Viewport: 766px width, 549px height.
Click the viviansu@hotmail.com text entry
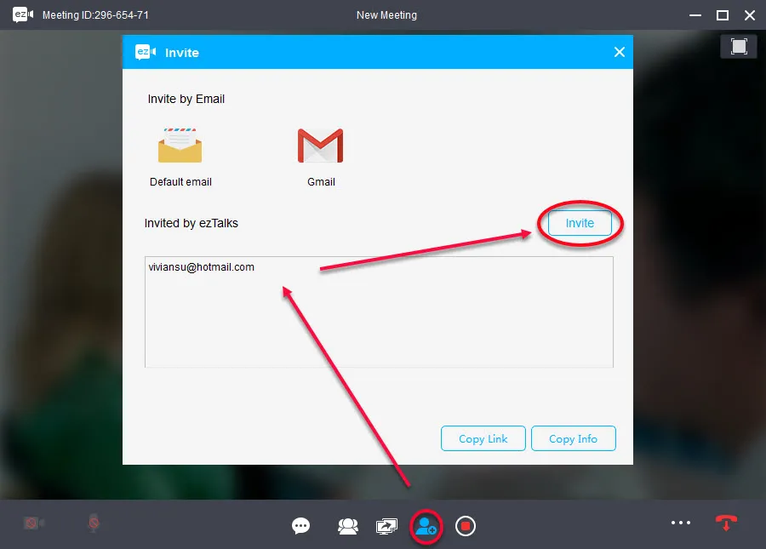pyautogui.click(x=201, y=267)
